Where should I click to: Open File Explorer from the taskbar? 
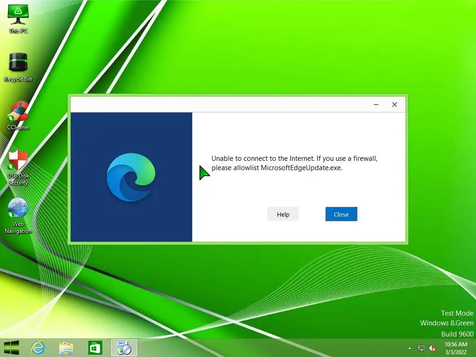[x=66, y=348]
